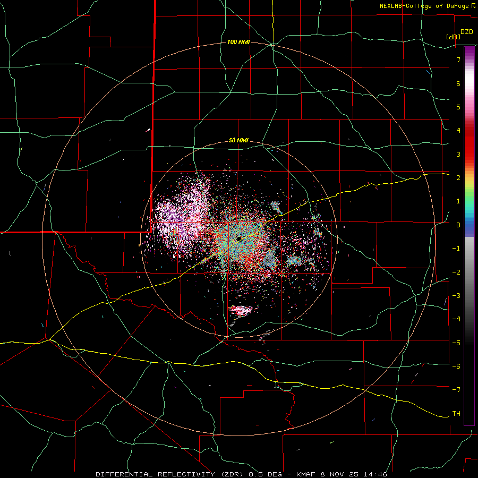Click the 4 value on the color scale
The height and width of the screenshot is (478, 478).
tap(458, 131)
